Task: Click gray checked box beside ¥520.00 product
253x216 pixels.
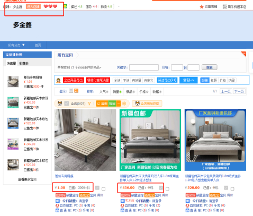Action: click(x=226, y=188)
